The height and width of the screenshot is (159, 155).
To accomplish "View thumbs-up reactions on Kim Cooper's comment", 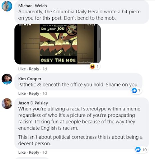I will 136,91.
